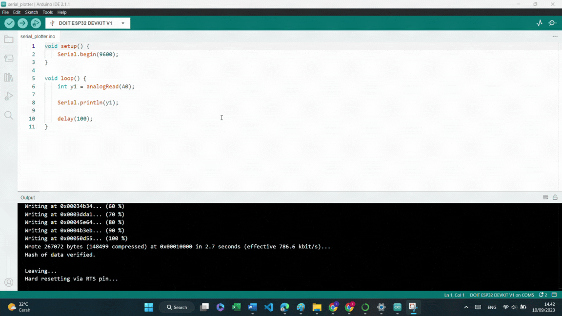The height and width of the screenshot is (316, 562).
Task: Select the serial_plotter.ino tab
Action: pos(38,36)
